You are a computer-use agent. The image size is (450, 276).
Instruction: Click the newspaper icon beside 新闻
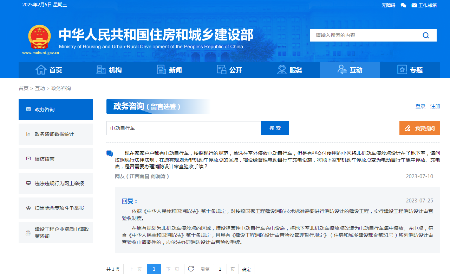pyautogui.click(x=161, y=70)
